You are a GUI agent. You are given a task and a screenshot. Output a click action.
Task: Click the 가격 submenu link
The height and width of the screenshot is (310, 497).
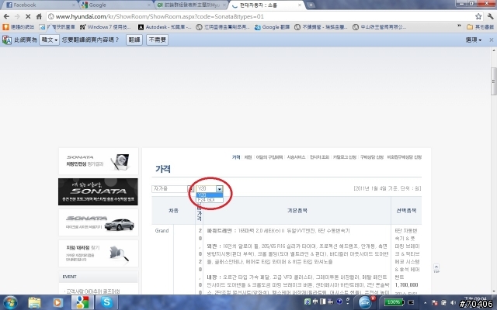click(x=236, y=157)
